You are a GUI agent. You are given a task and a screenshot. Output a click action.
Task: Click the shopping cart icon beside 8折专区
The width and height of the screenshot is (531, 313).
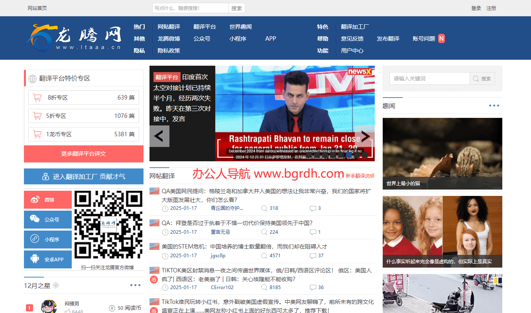click(x=37, y=98)
